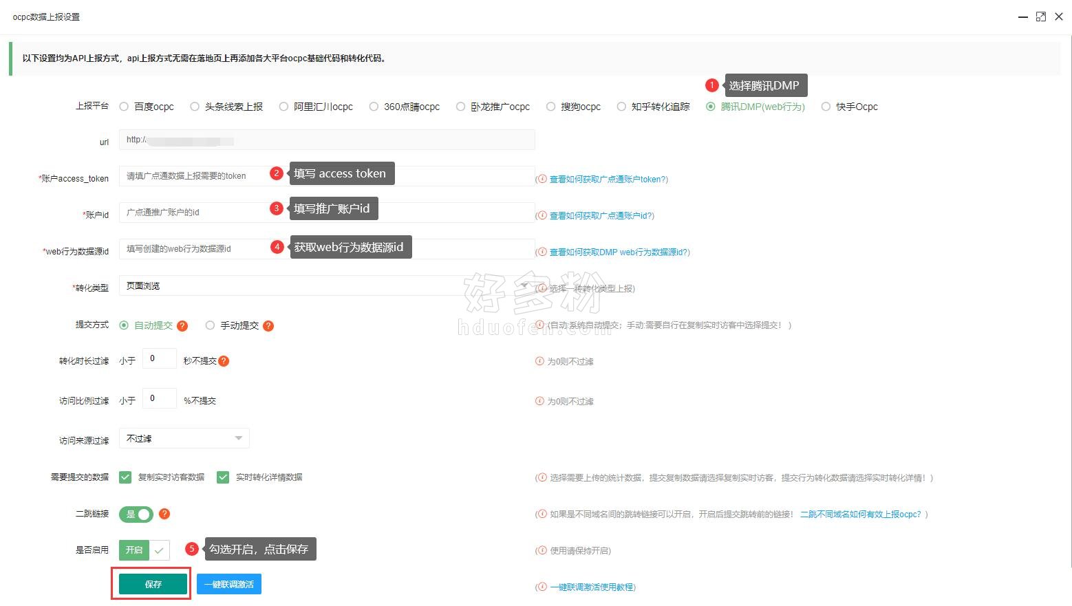Focus the web行为数据源id field

(x=327, y=249)
